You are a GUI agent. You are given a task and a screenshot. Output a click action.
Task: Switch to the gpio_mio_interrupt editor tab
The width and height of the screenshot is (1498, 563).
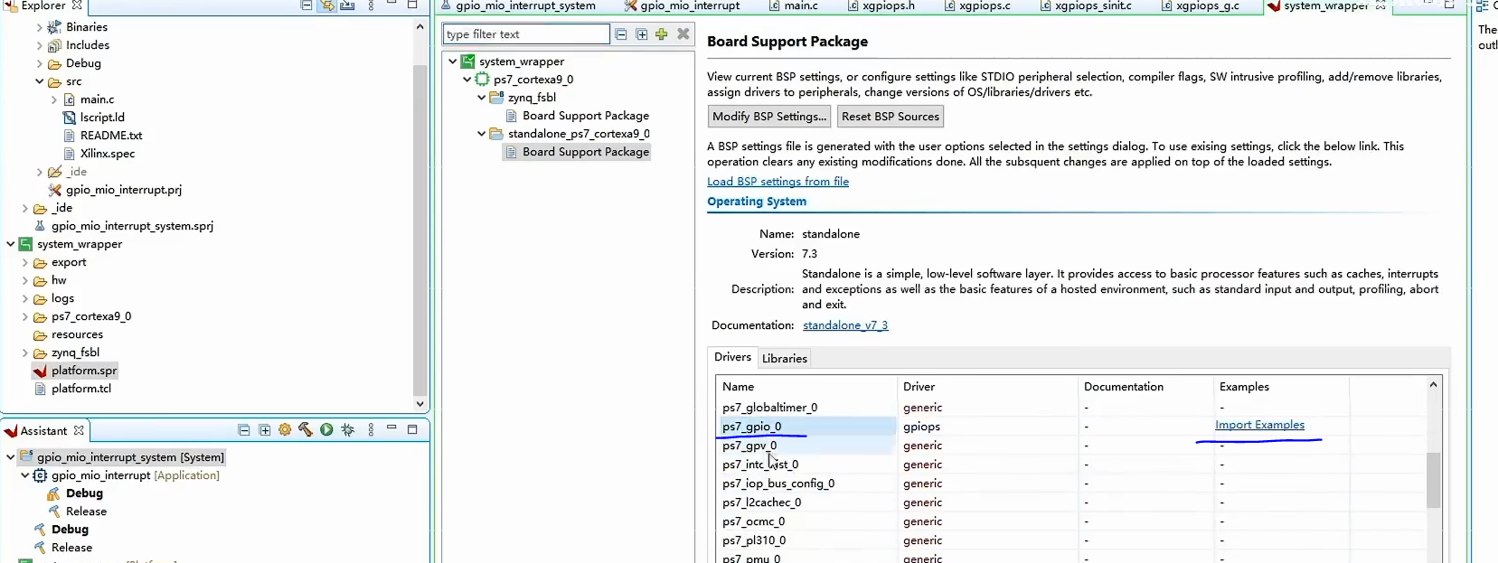tap(683, 6)
